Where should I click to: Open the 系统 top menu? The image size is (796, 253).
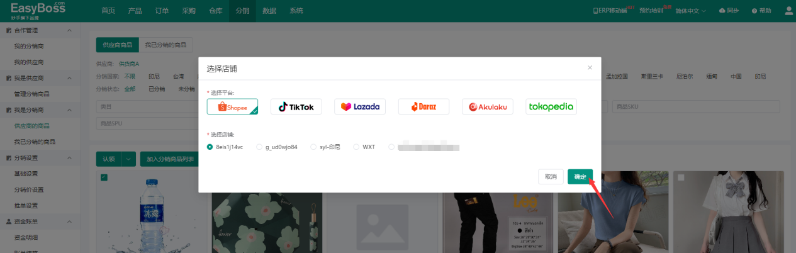[x=296, y=11]
